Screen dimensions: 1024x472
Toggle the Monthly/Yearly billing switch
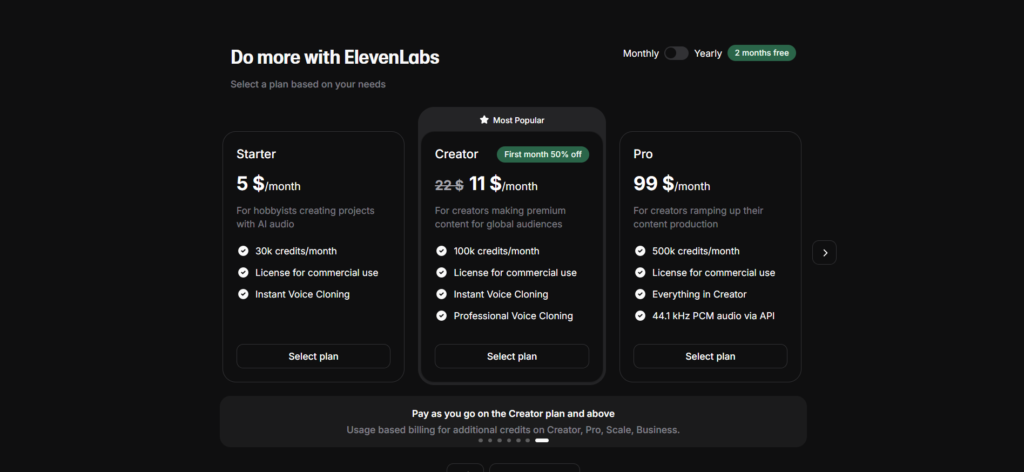(676, 53)
